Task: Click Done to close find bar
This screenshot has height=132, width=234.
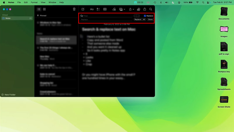Action: click(x=150, y=19)
